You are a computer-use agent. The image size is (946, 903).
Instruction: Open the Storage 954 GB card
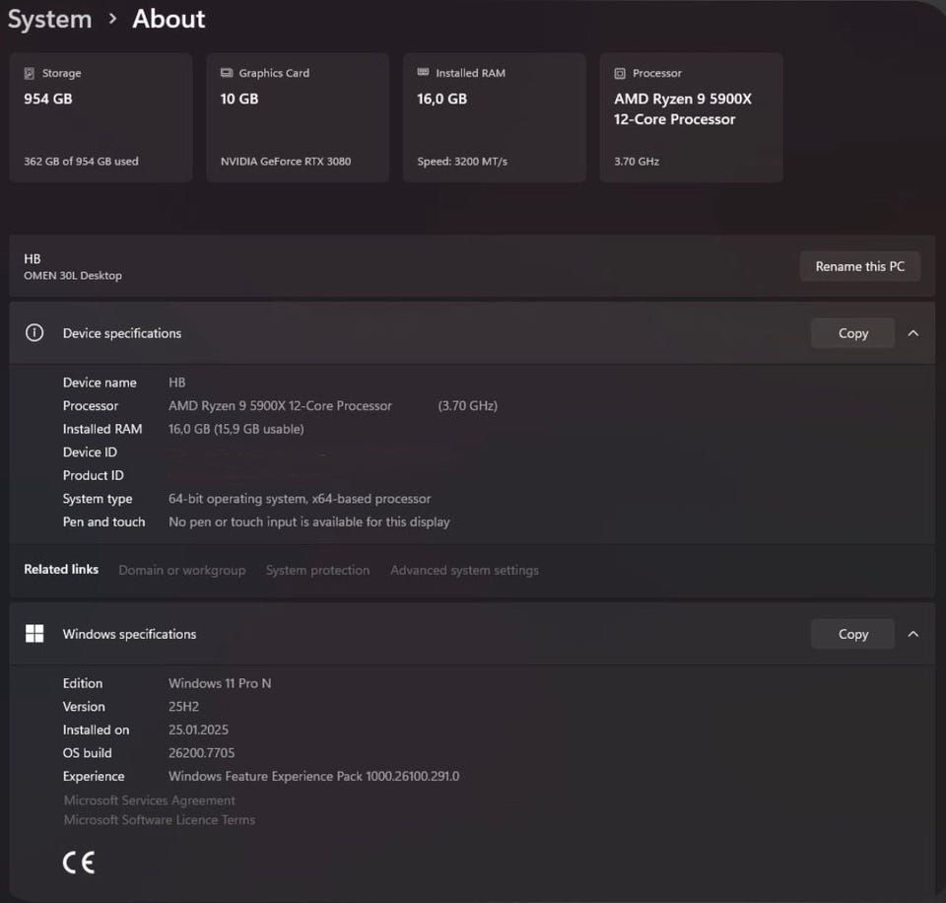(x=101, y=117)
